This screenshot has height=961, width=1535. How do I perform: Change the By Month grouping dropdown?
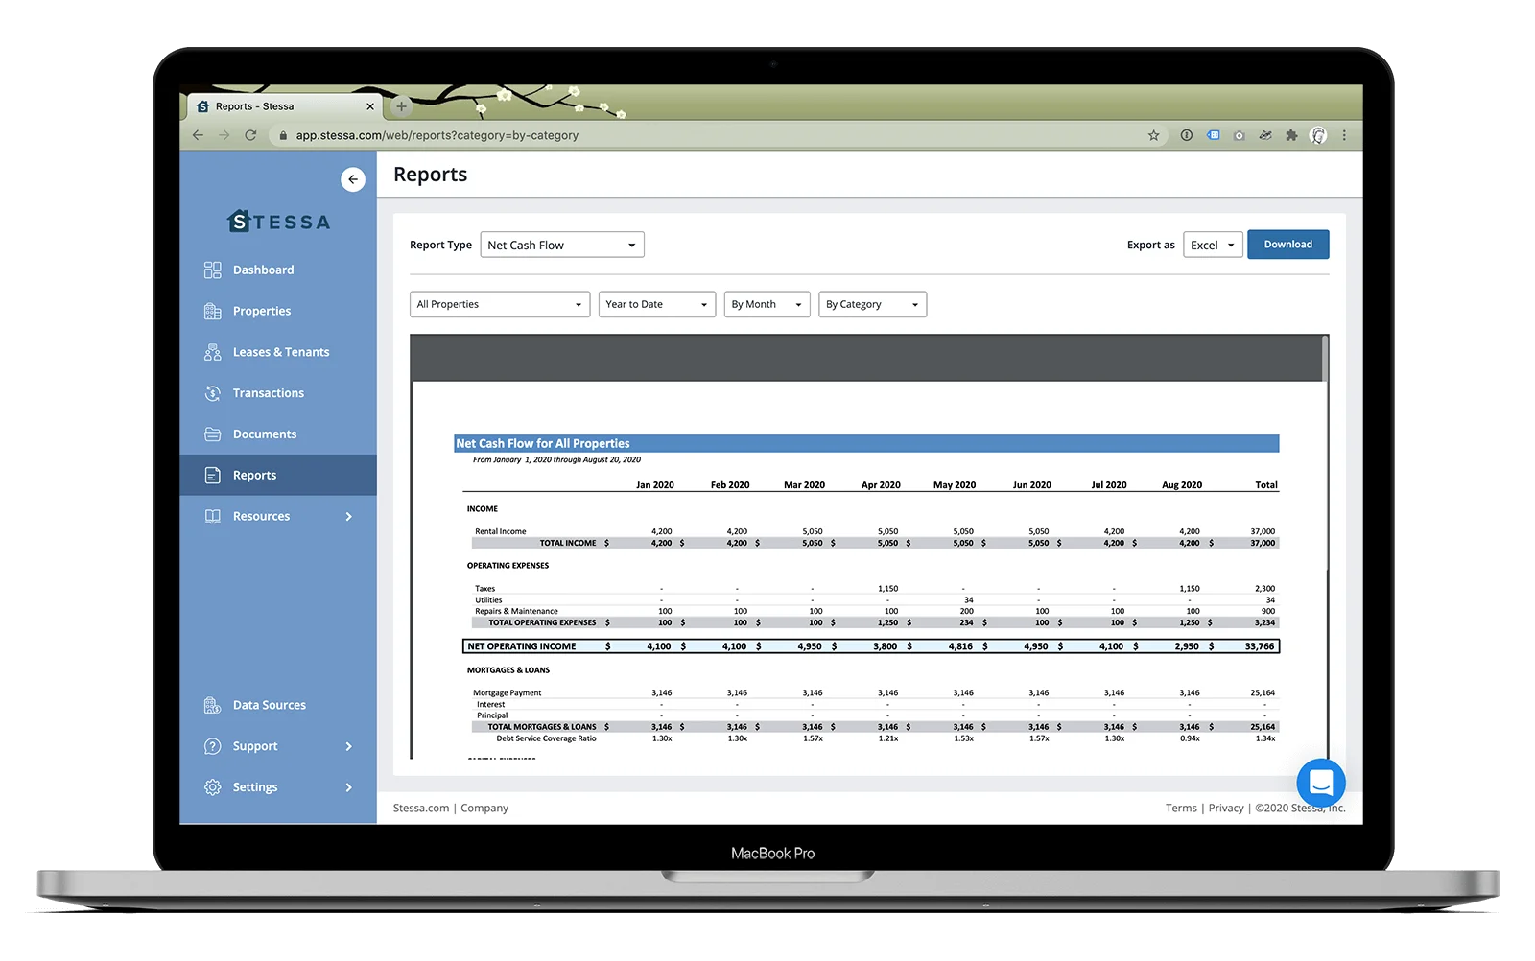pos(766,304)
